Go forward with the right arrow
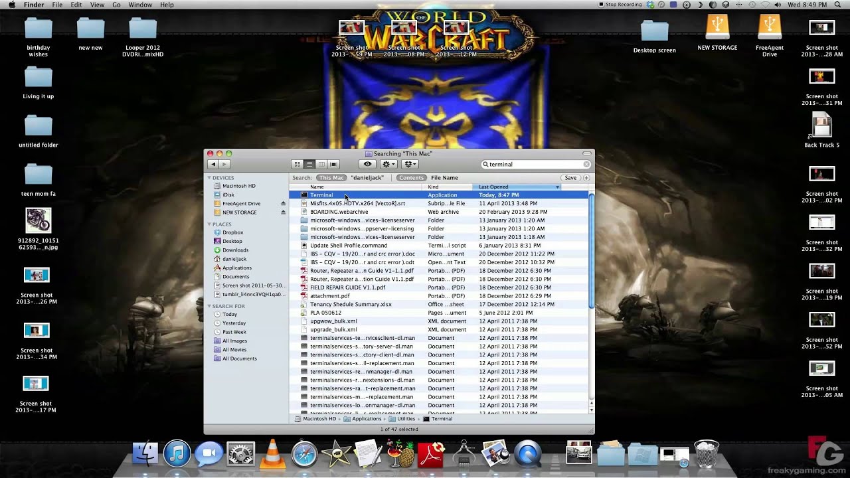This screenshot has height=478, width=850. tap(225, 164)
